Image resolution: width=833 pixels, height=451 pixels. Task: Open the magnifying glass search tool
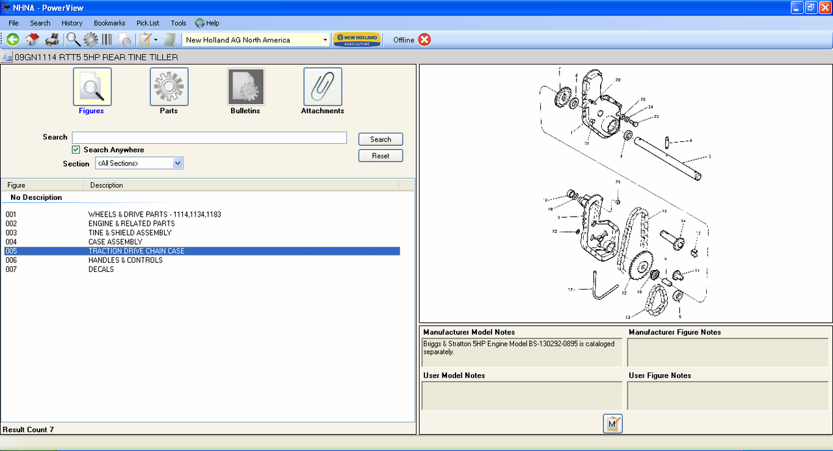pos(74,40)
